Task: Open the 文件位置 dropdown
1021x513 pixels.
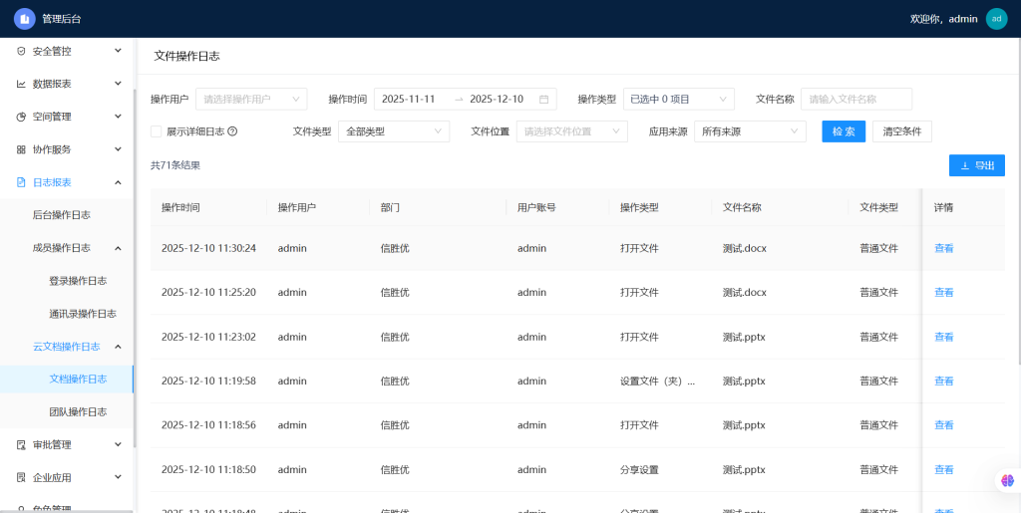Action: [x=572, y=131]
